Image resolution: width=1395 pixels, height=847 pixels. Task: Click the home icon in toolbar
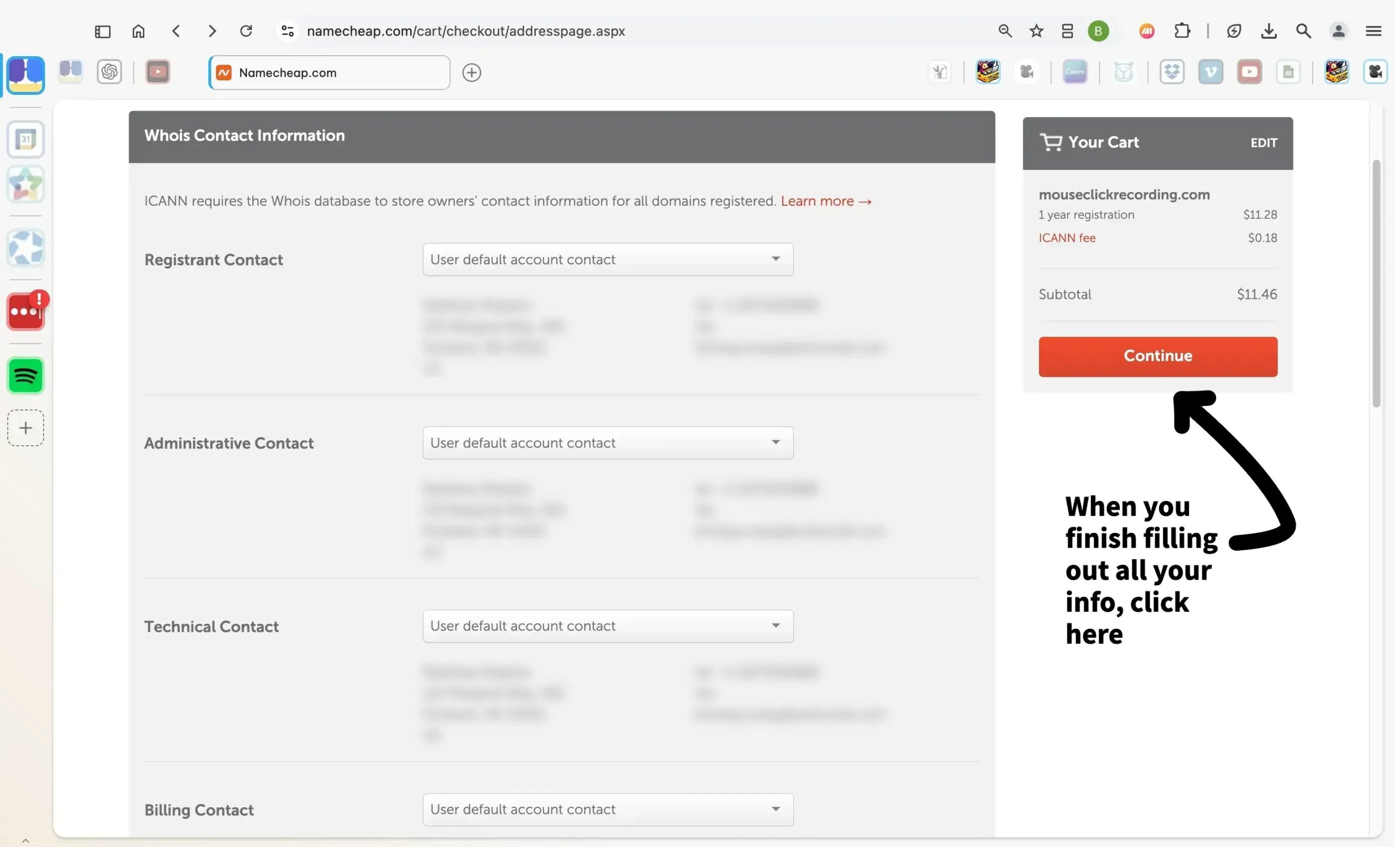pos(139,31)
